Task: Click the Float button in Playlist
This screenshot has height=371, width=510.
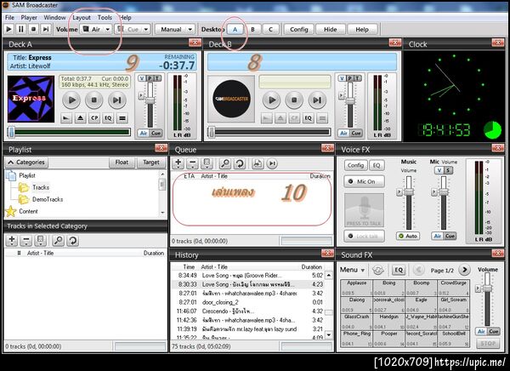Action: click(122, 163)
